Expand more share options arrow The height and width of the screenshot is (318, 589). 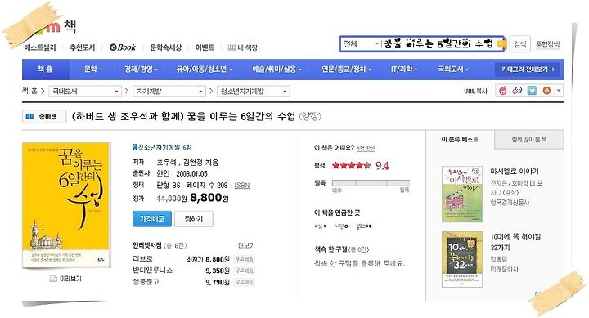pyautogui.click(x=559, y=91)
